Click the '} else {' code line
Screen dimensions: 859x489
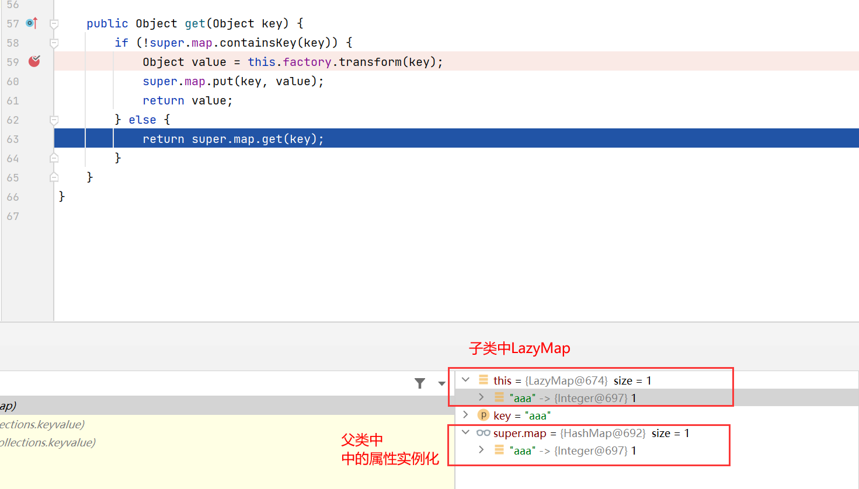pyautogui.click(x=142, y=120)
